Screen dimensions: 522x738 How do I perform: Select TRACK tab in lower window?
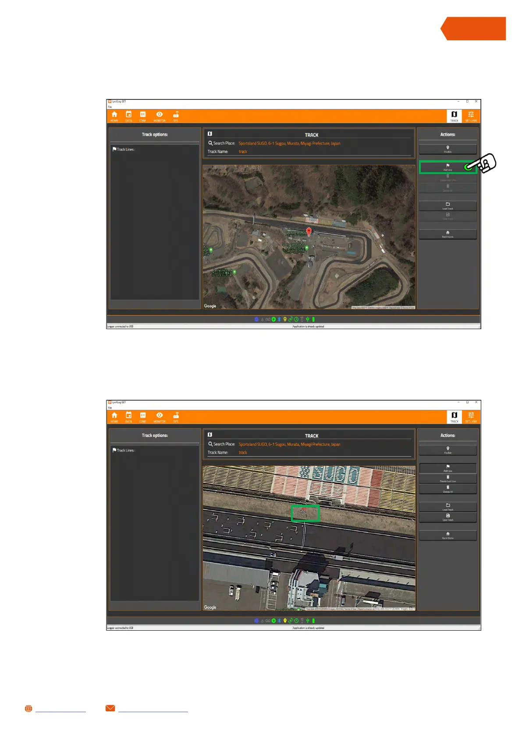tap(454, 417)
